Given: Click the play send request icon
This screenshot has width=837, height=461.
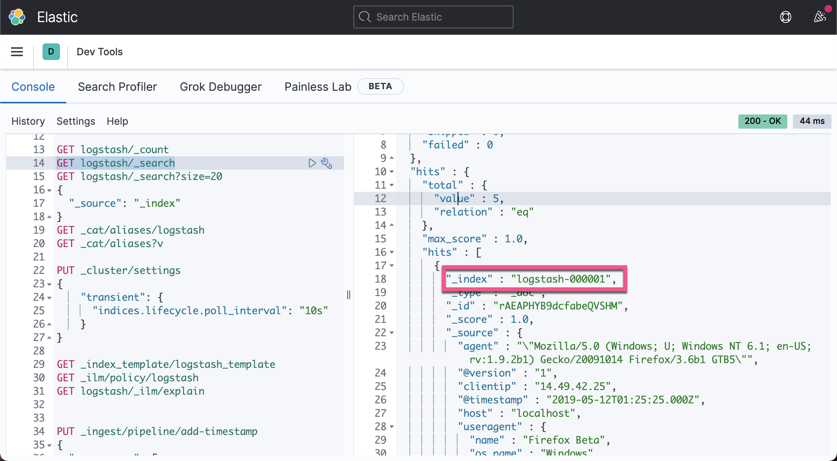Looking at the screenshot, I should tap(312, 163).
